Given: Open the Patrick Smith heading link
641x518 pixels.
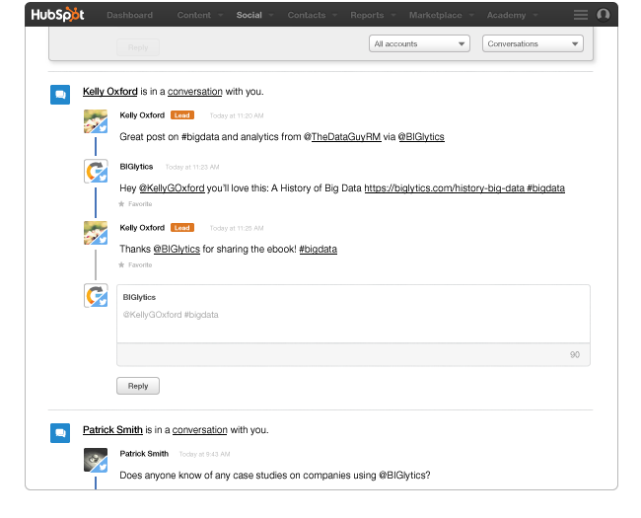Looking at the screenshot, I should (x=112, y=429).
